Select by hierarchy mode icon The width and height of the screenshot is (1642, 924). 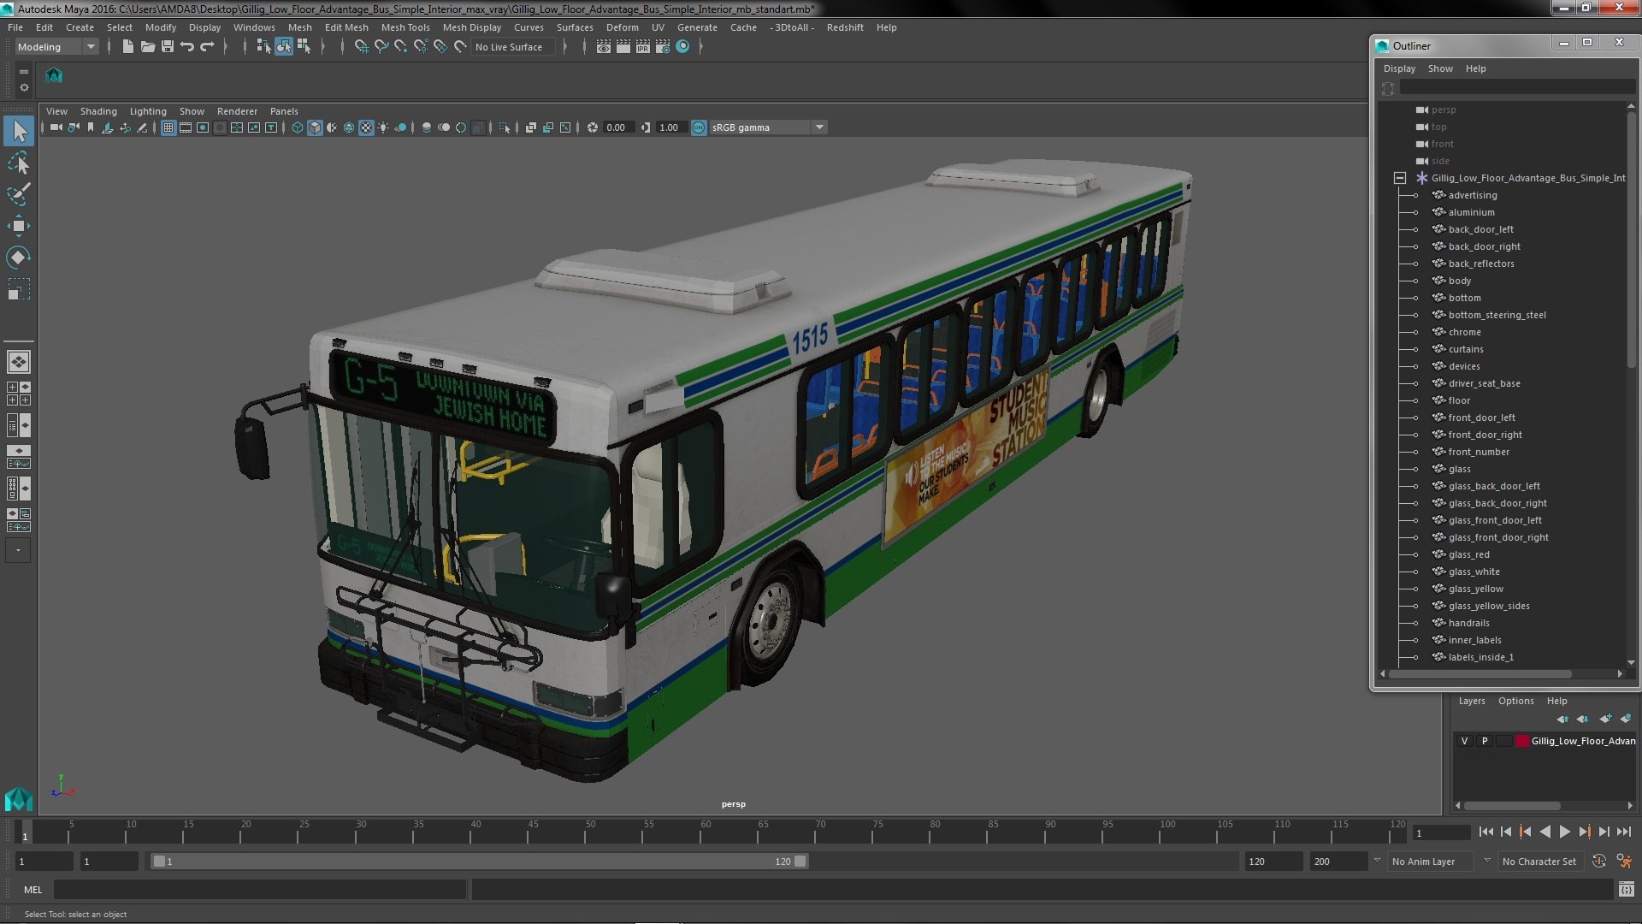pyautogui.click(x=263, y=46)
